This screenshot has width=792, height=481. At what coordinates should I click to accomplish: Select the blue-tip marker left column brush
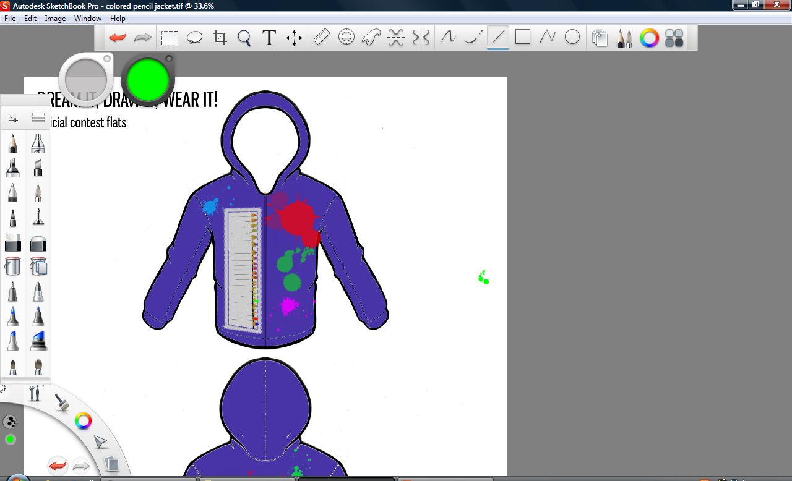(x=13, y=341)
